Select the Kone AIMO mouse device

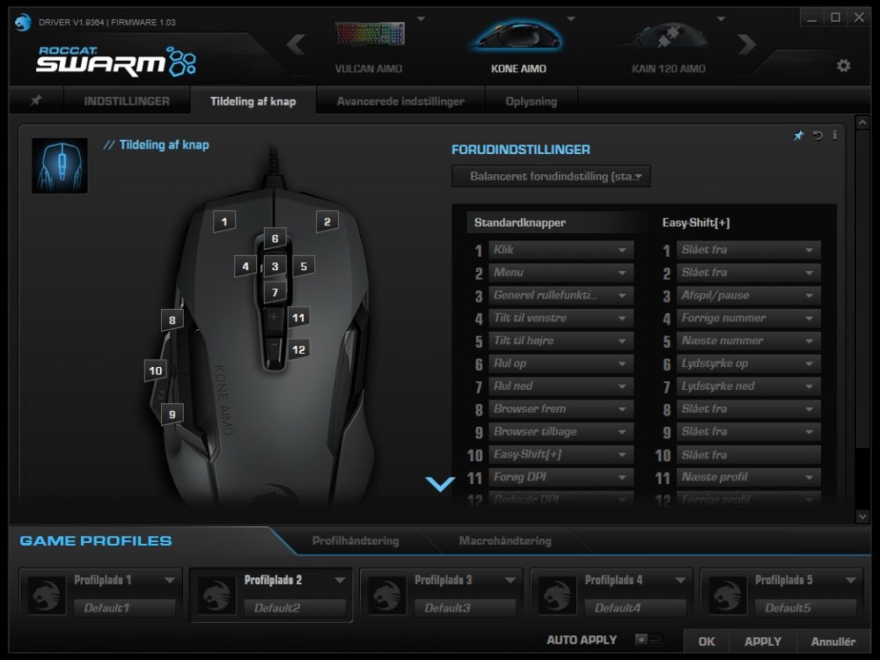[x=518, y=47]
